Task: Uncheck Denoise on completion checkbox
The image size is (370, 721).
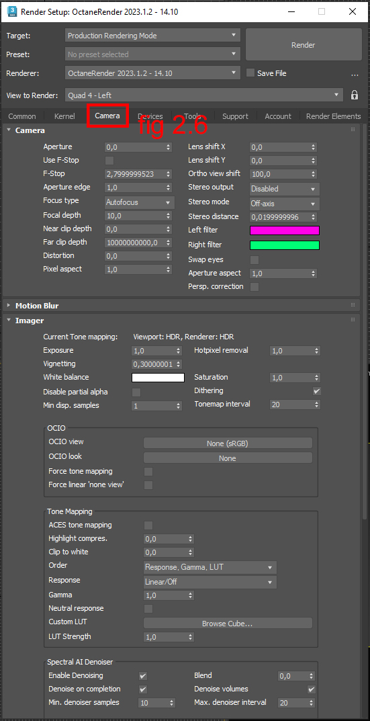Action: pos(143,689)
